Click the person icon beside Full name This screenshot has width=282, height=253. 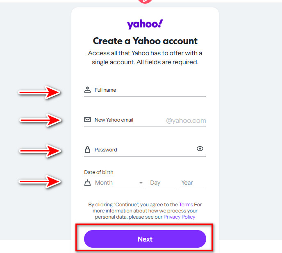click(87, 90)
